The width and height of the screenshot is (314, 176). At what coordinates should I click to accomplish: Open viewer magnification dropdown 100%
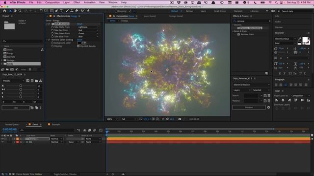(112, 119)
